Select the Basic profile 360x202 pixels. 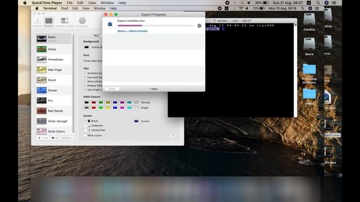tap(53, 39)
